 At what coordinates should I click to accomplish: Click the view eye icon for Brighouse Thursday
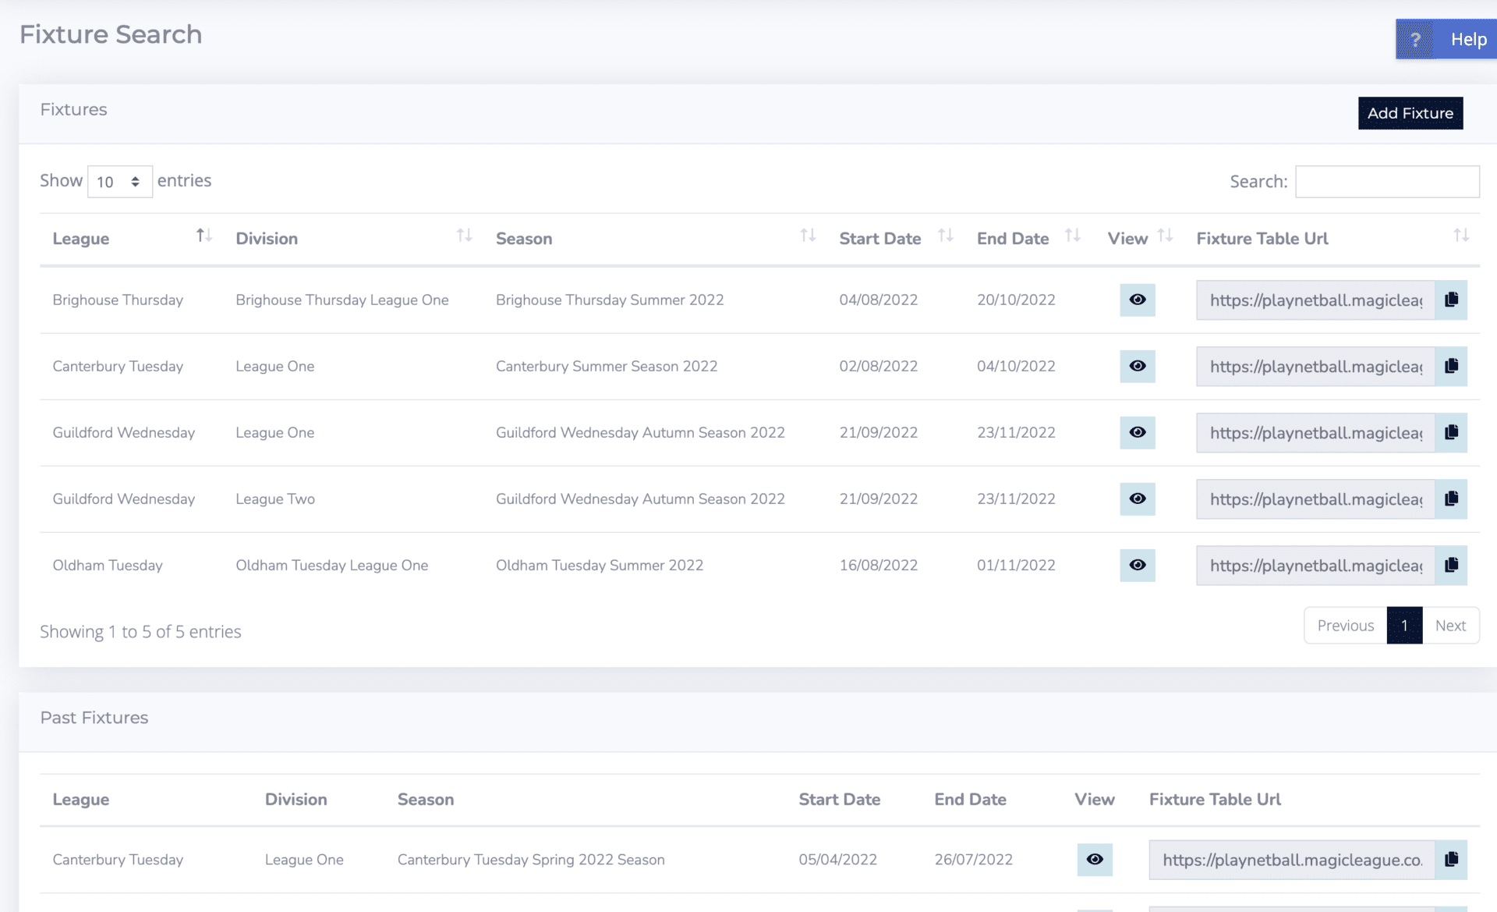pos(1137,300)
